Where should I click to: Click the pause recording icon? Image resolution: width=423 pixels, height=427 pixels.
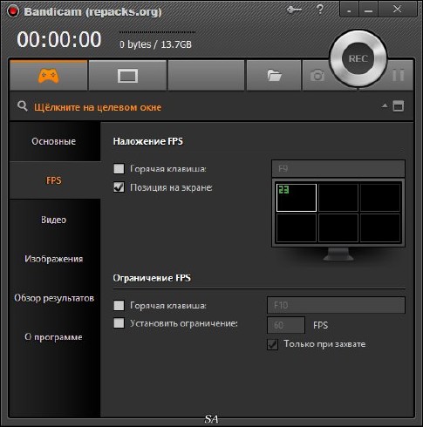click(x=398, y=75)
